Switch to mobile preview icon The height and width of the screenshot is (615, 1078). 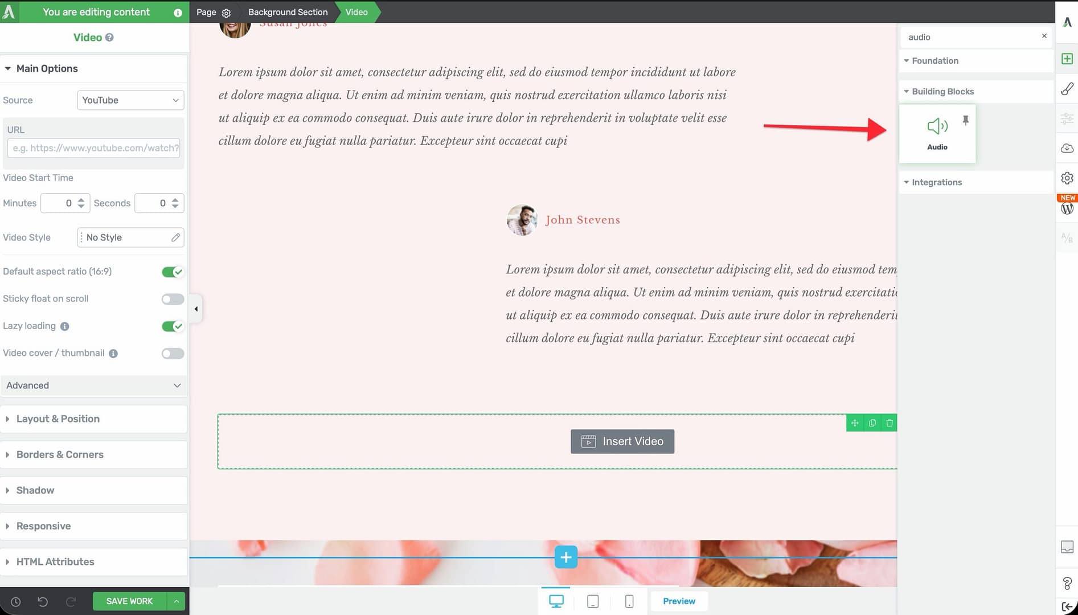pos(629,601)
